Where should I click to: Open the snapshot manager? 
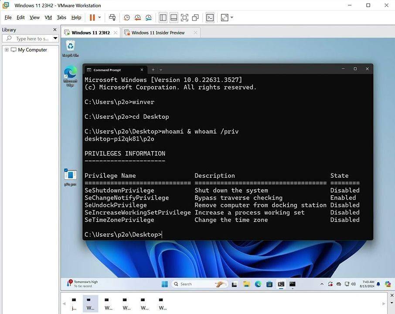pos(148,17)
